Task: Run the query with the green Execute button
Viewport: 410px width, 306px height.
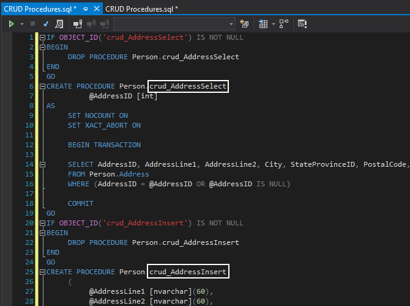Action: pyautogui.click(x=11, y=24)
